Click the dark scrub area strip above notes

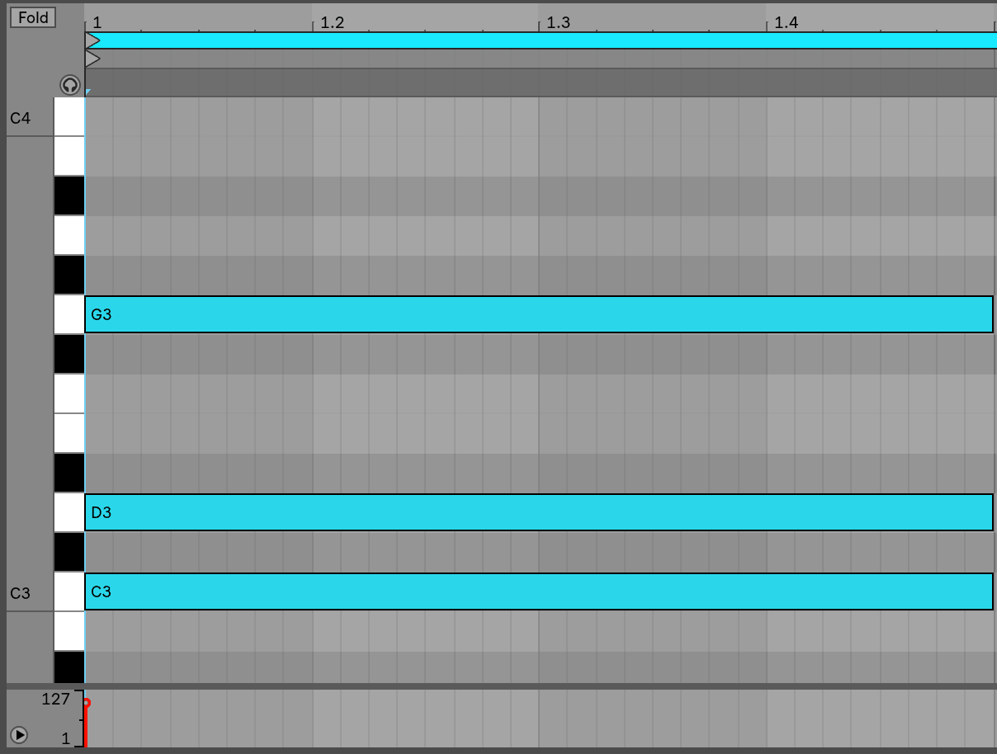click(x=541, y=82)
